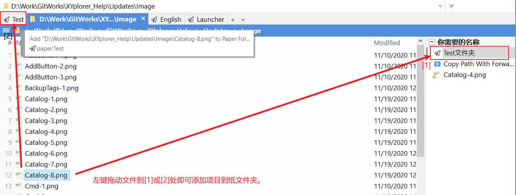Open the tab list dropdown arrow
Screen dimensions: 516x195
[243, 19]
